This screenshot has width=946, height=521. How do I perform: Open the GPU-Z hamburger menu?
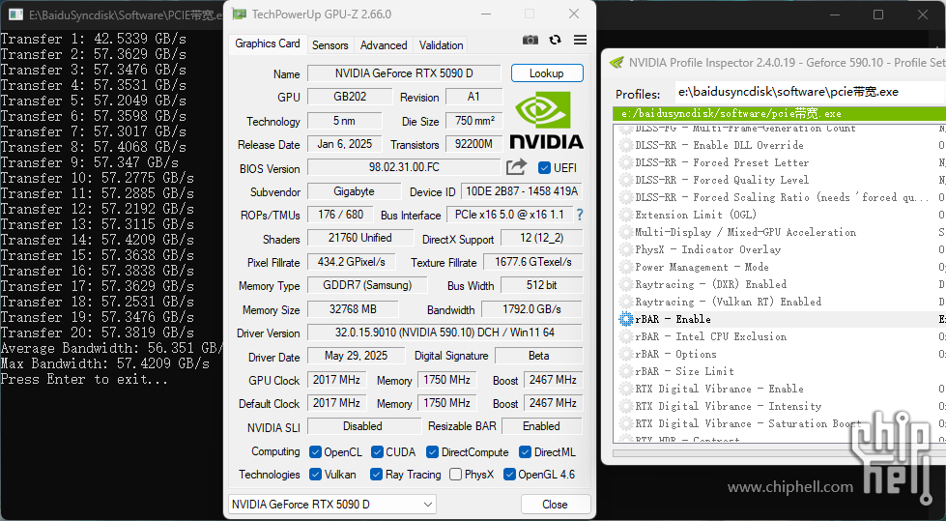click(581, 40)
